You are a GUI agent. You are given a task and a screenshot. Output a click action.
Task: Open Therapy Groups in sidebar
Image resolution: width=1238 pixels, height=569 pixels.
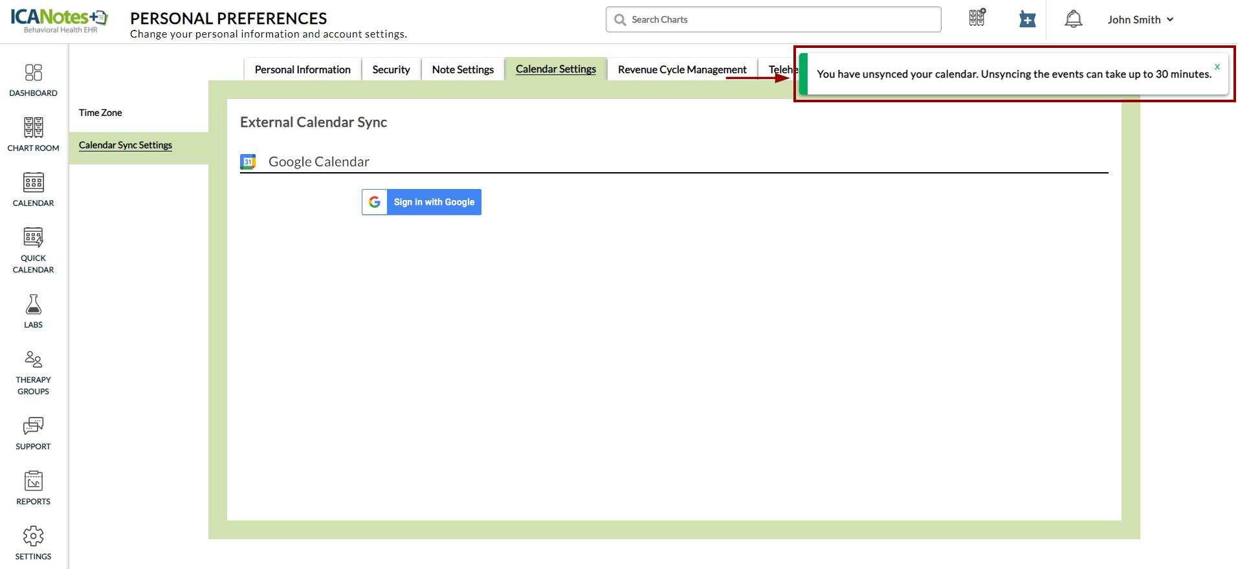click(33, 372)
